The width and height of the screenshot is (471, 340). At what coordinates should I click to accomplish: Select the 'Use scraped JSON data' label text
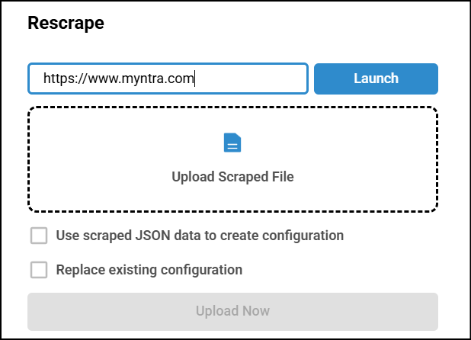[200, 236]
